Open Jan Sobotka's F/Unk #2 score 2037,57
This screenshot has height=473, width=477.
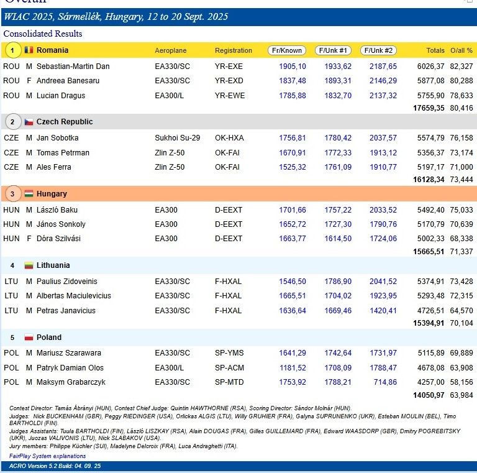(383, 138)
